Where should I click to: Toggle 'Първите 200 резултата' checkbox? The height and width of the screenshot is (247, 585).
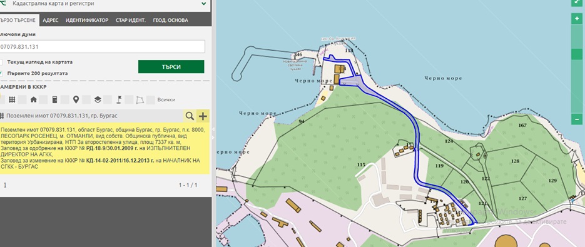(x=2, y=73)
